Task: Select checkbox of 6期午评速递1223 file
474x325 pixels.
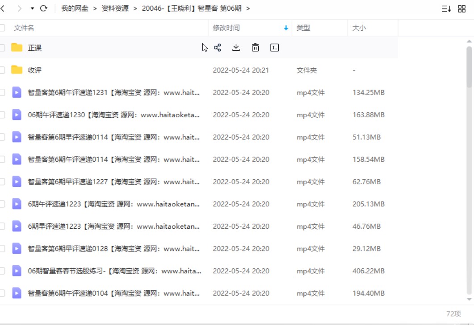Action: pyautogui.click(x=2, y=204)
